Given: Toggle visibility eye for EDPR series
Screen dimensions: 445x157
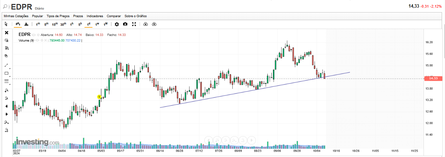Looking at the screenshot, I should pos(34,35).
